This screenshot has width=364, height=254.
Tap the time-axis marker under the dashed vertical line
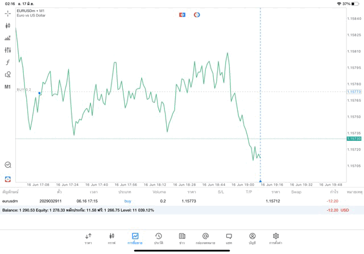point(260,180)
